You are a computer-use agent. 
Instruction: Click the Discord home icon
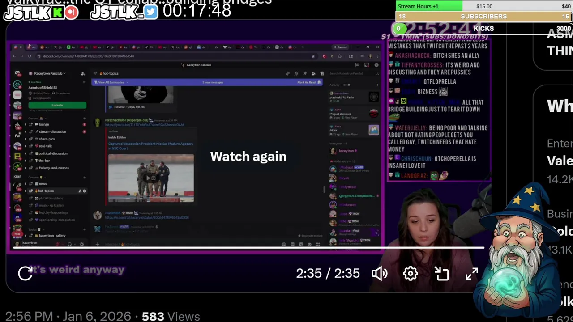coord(17,73)
